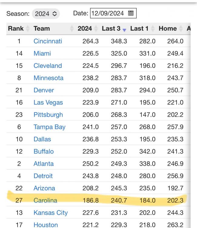
Task: Open the Cincinnati team link
Action: pos(48,41)
